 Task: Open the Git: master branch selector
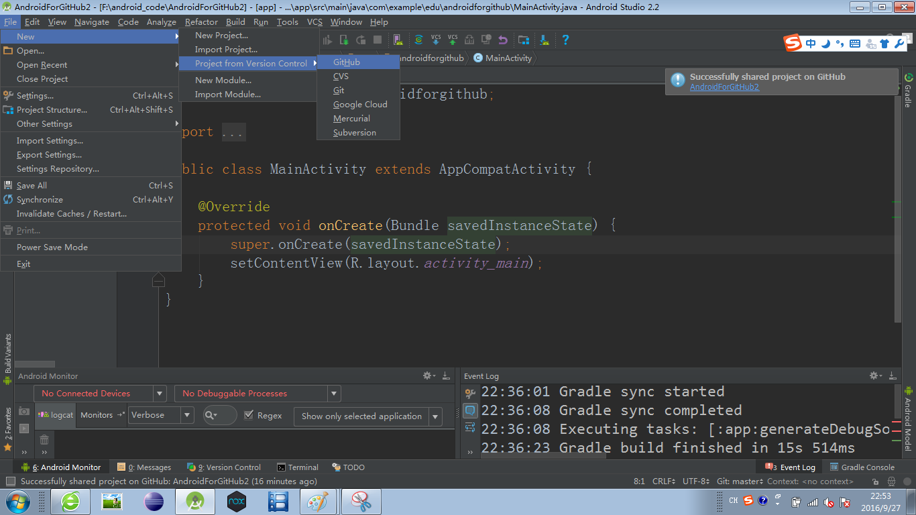(740, 481)
